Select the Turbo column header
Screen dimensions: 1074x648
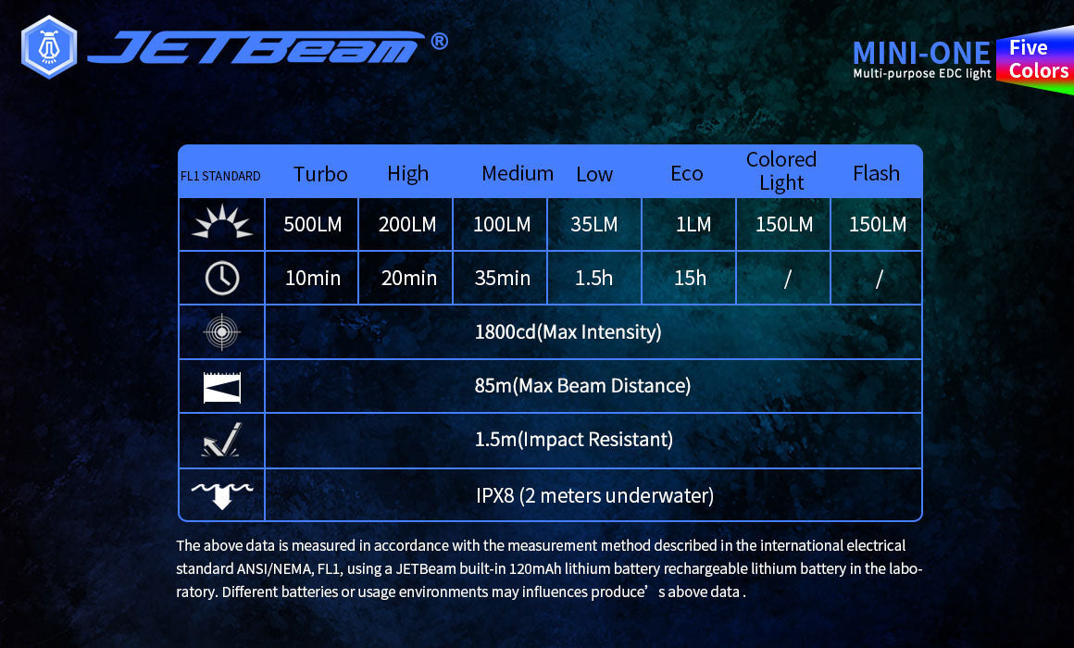pyautogui.click(x=320, y=174)
